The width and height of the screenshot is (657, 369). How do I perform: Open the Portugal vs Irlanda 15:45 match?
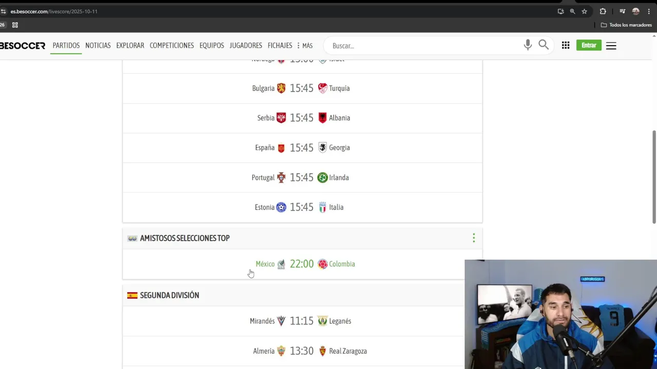click(302, 177)
